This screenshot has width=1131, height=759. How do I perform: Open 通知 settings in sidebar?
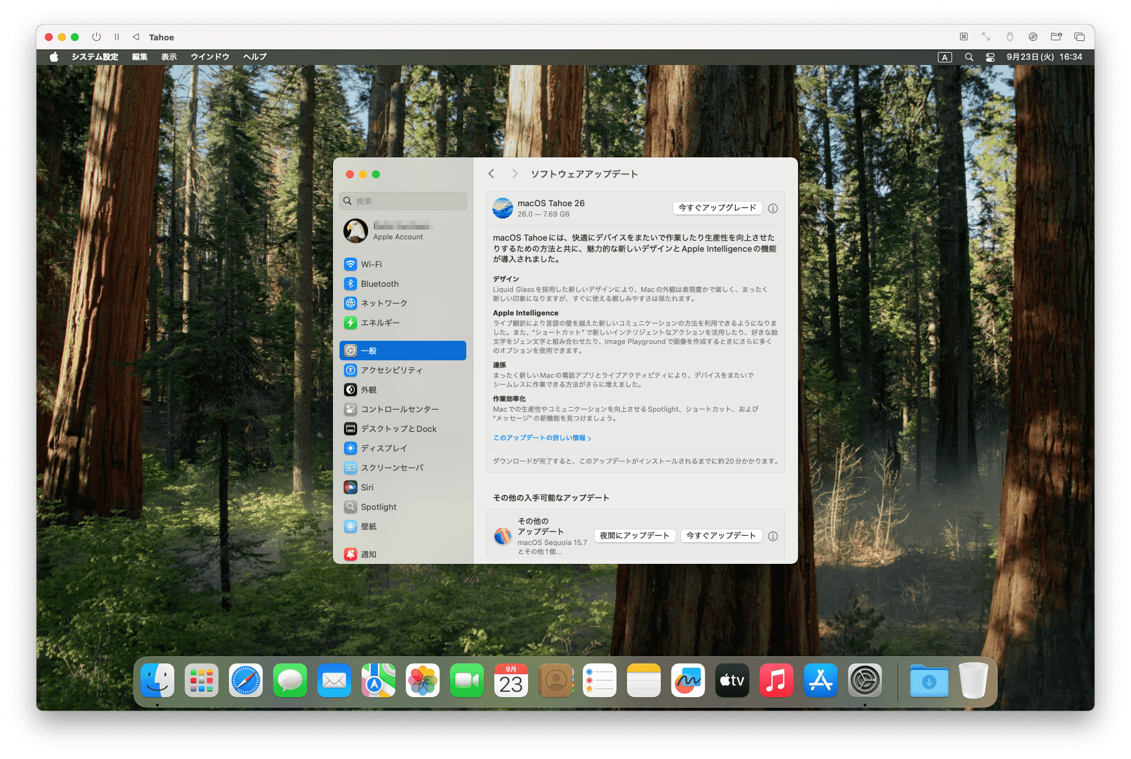(x=403, y=554)
